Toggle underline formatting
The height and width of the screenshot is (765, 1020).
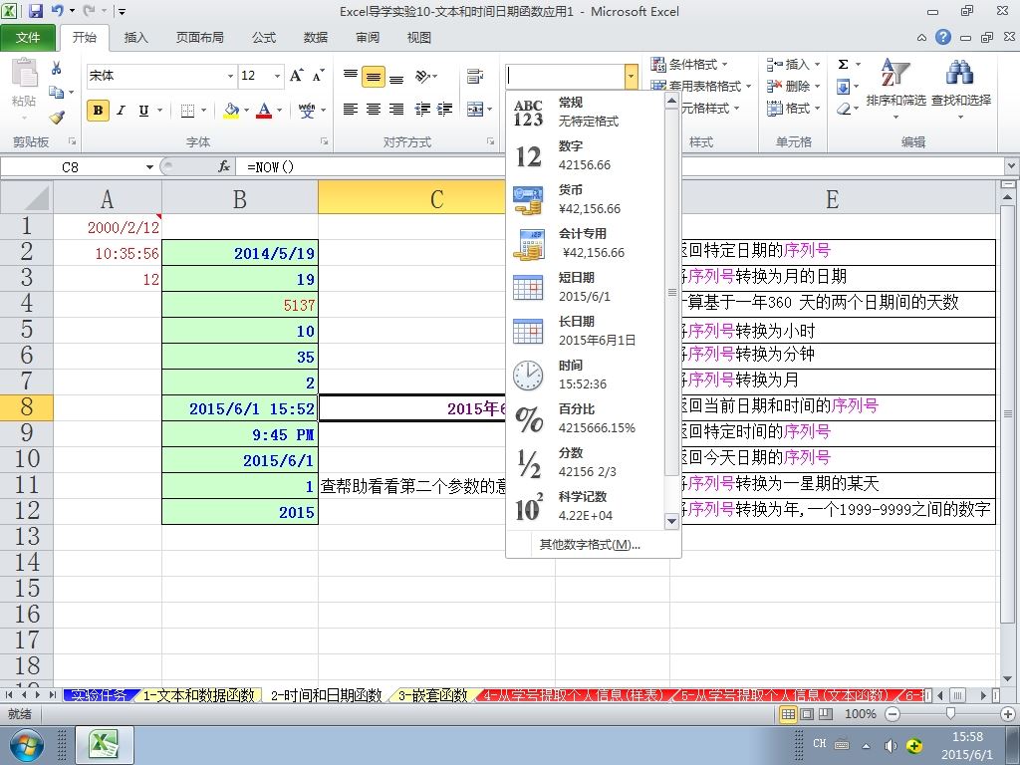[x=143, y=110]
